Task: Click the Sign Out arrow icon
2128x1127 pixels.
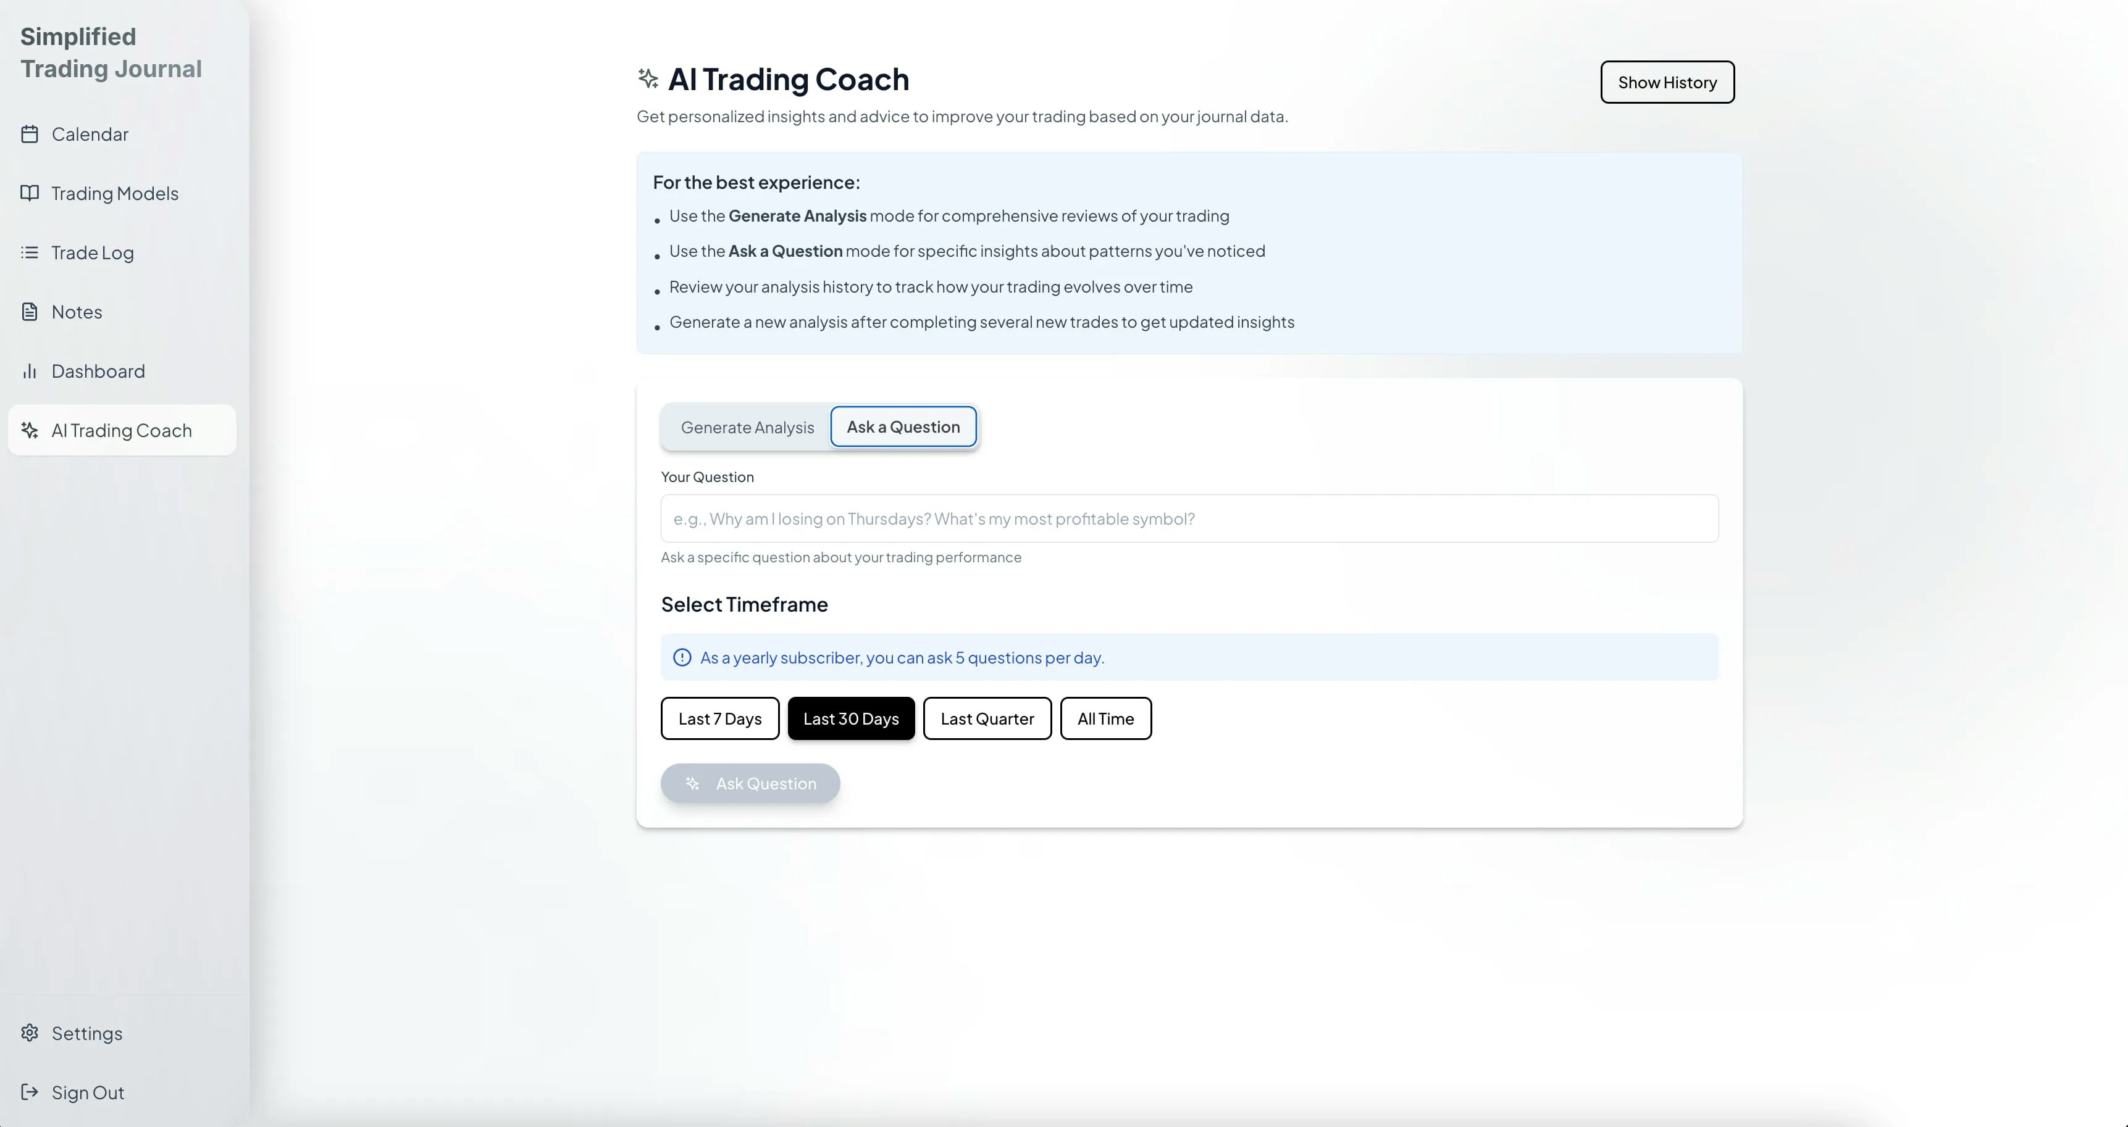Action: pos(30,1092)
